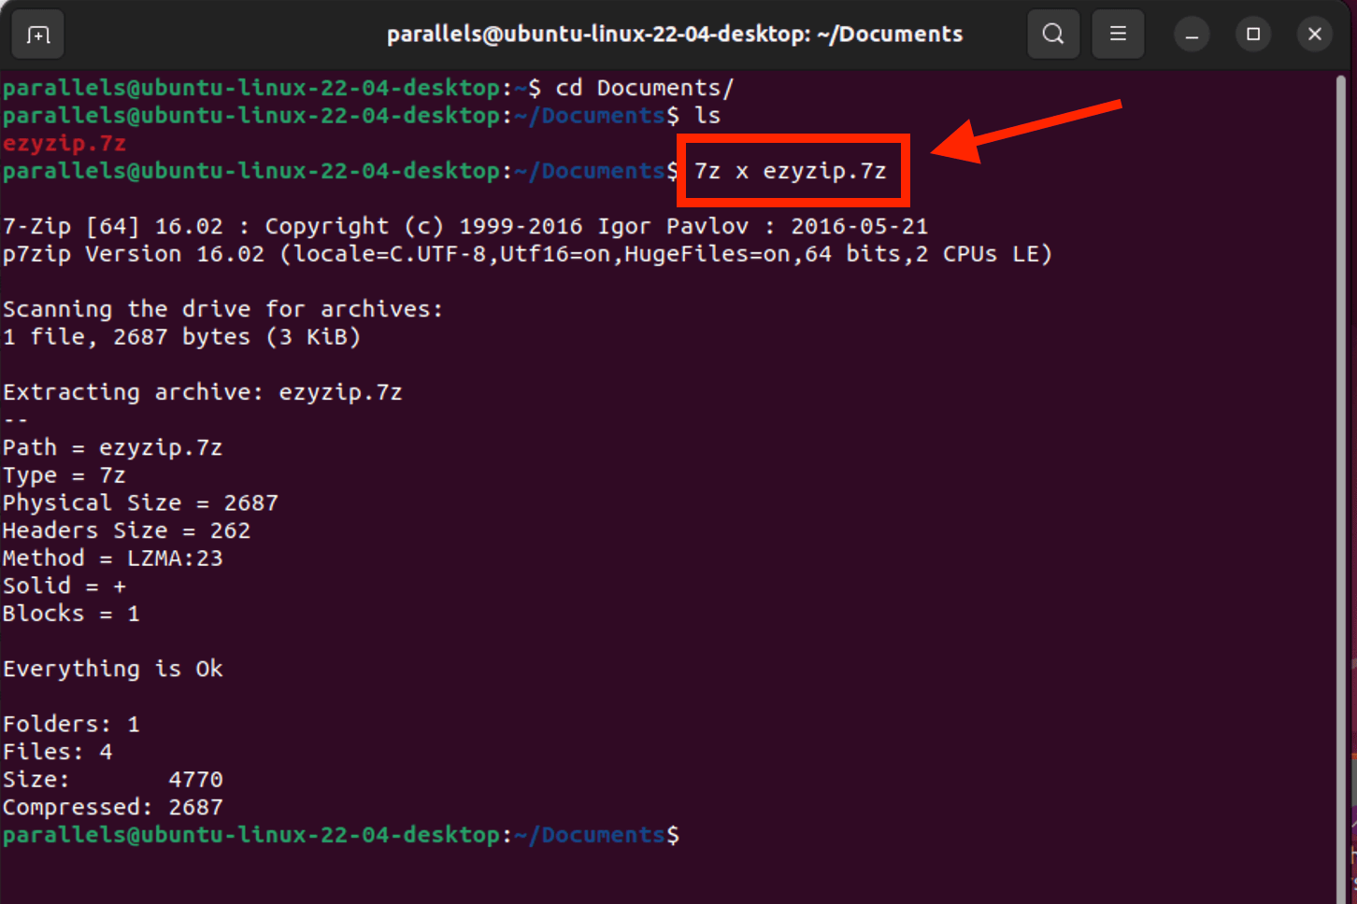Click the Everything is Ok line
The width and height of the screenshot is (1357, 904).
[113, 668]
